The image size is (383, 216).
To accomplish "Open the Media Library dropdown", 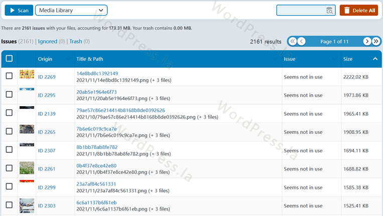I will tap(71, 11).
